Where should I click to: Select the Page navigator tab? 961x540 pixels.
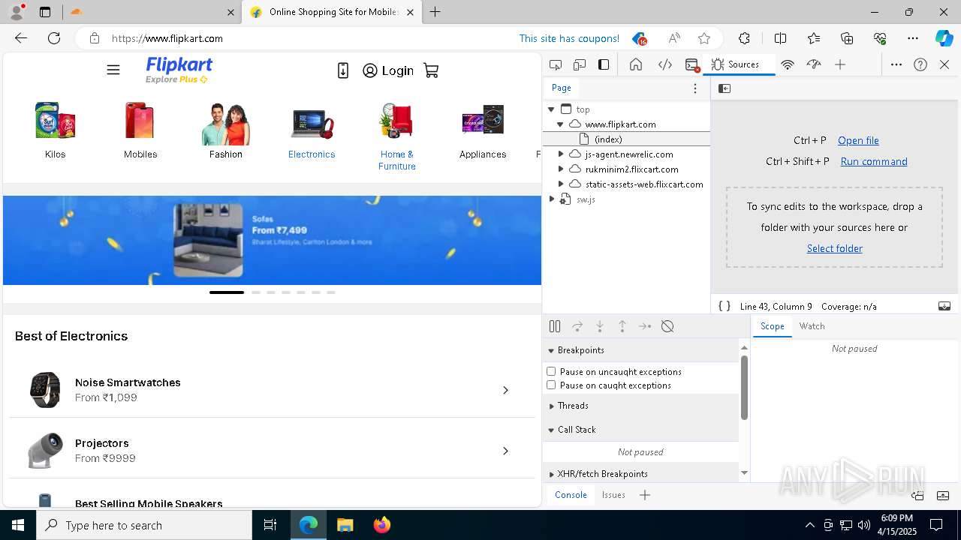click(x=562, y=88)
